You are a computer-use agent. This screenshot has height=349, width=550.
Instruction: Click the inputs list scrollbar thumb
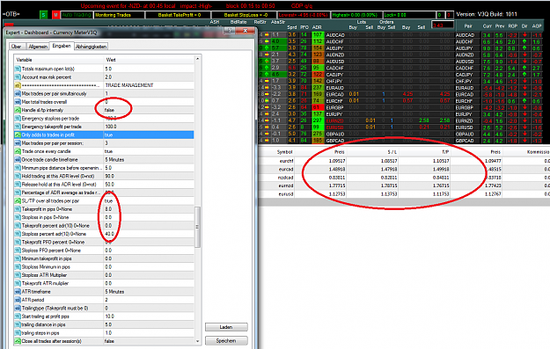(x=197, y=227)
